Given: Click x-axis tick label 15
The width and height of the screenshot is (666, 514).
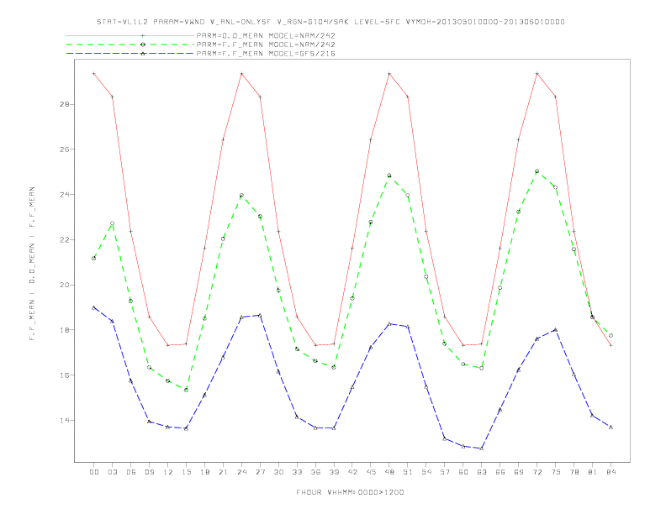Looking at the screenshot, I should pos(186,472).
